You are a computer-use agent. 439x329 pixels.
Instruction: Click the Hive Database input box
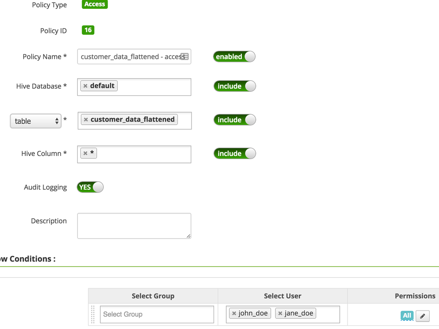(154, 87)
